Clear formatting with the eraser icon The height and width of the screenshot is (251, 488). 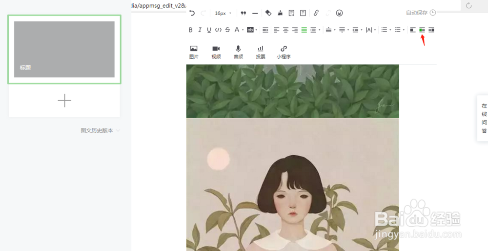tap(268, 13)
